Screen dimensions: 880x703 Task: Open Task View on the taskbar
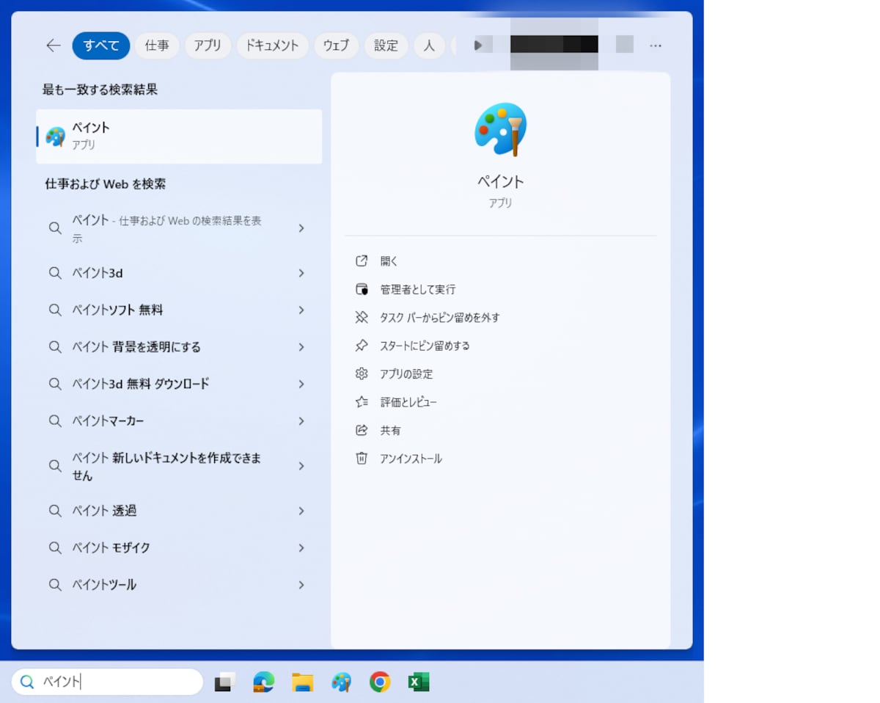224,682
